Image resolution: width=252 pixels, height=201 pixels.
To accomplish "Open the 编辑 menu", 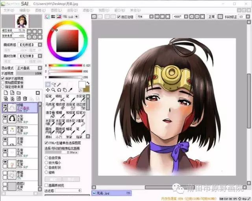I will pos(24,10).
